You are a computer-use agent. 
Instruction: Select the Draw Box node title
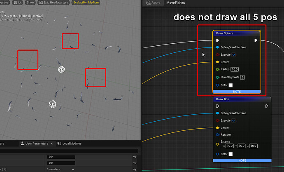click(222, 99)
